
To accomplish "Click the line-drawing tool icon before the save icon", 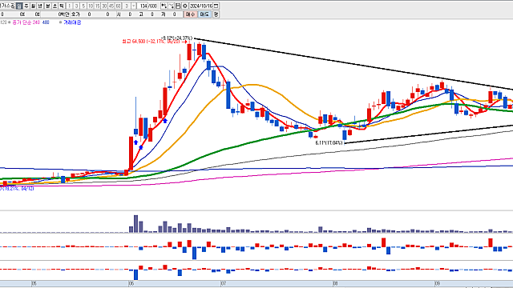I will click(171, 6).
